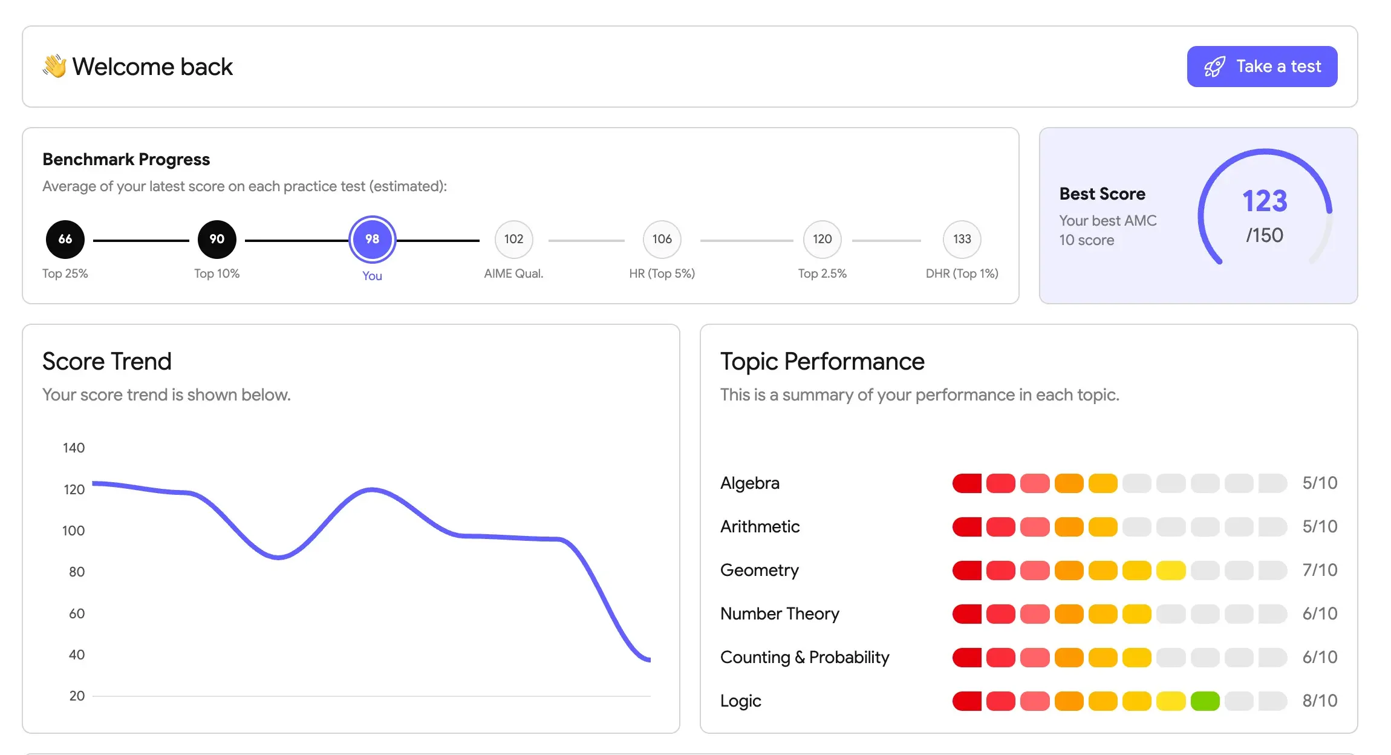Image resolution: width=1391 pixels, height=755 pixels.
Task: Select the 66 Top 25% benchmark circle
Action: tap(65, 239)
